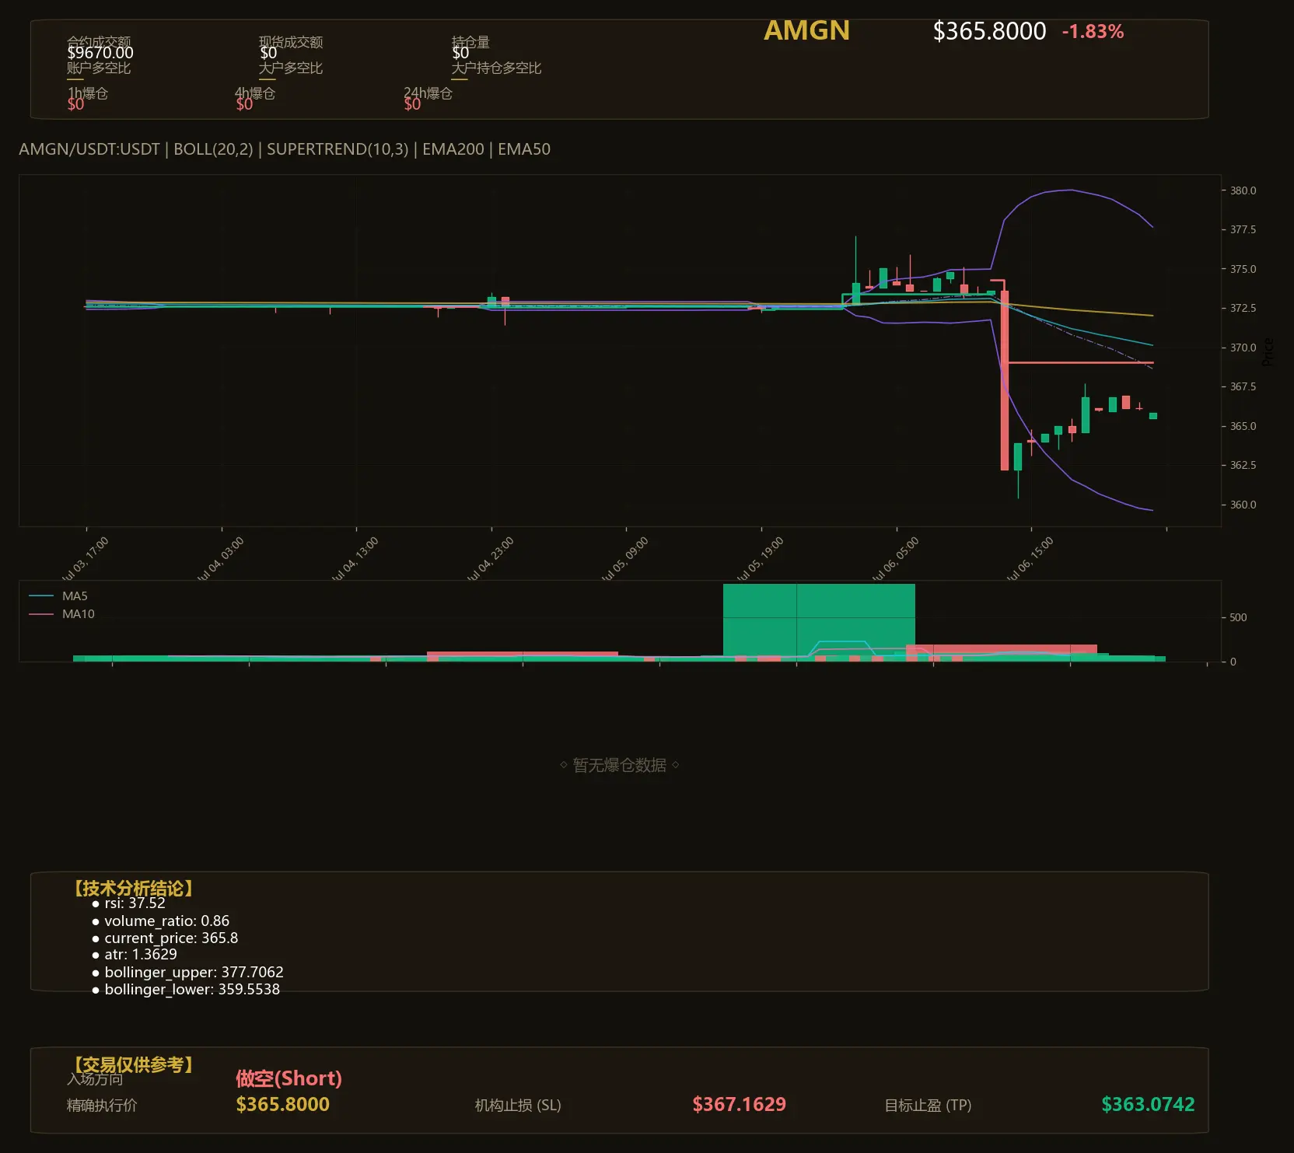This screenshot has width=1294, height=1153.
Task: Click the chart title AMGN/USDT:USDT BOLL SUPERTREND
Action: pos(285,149)
